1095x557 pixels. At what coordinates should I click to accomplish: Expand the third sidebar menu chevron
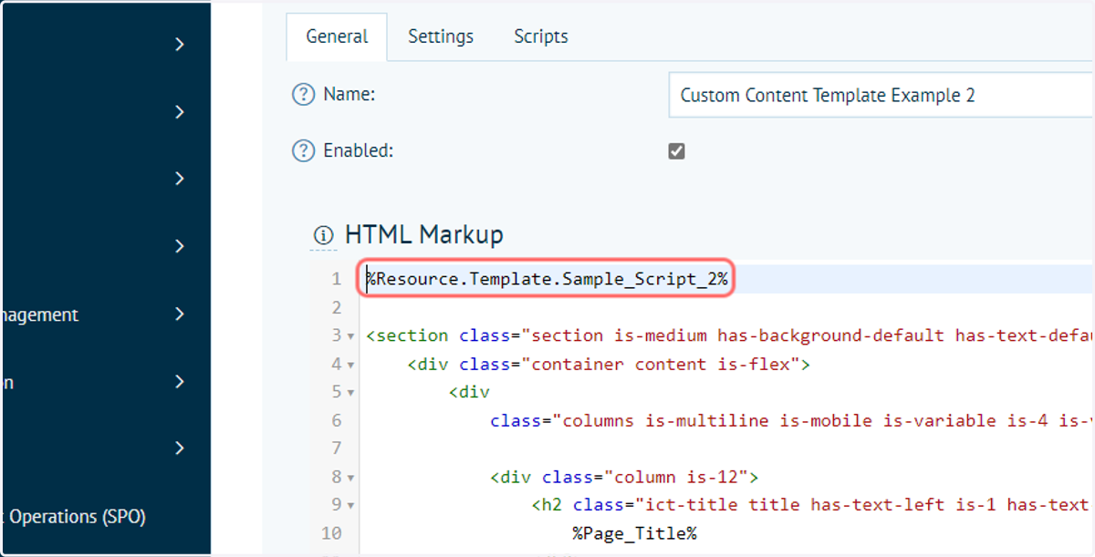pos(180,179)
